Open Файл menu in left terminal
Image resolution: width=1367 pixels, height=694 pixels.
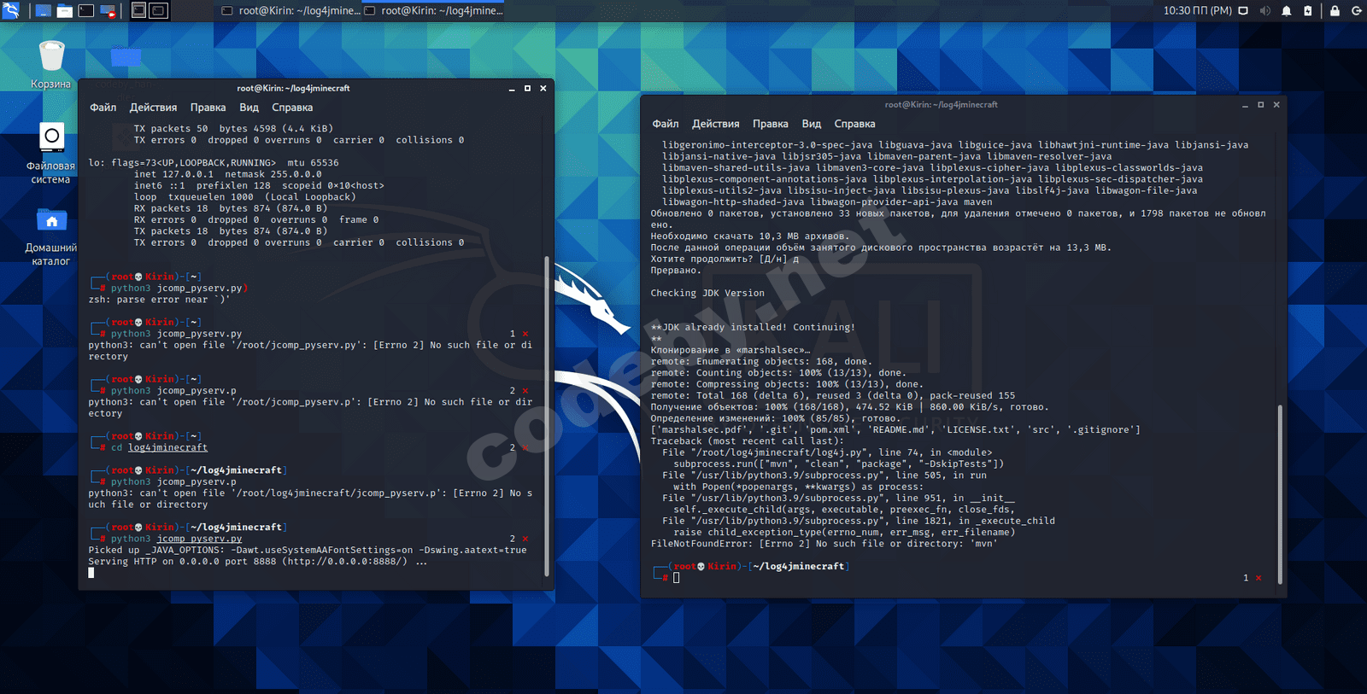[x=103, y=108]
